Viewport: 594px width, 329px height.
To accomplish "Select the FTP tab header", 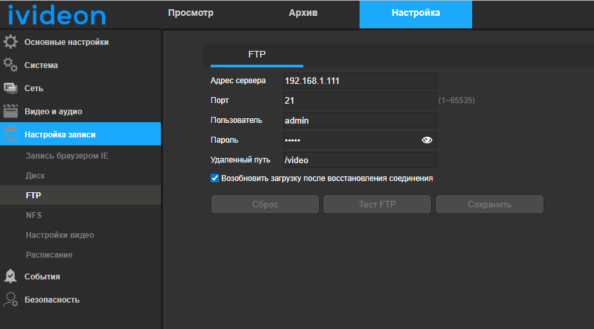I will pyautogui.click(x=257, y=55).
